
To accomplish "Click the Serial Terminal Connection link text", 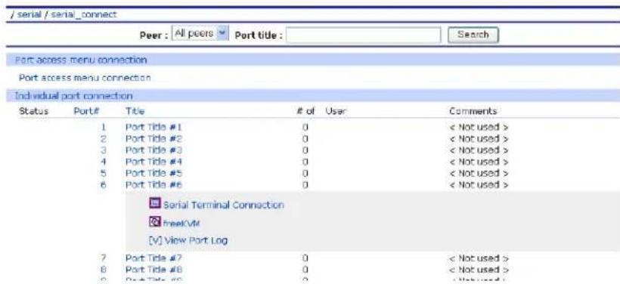I will pyautogui.click(x=223, y=205).
